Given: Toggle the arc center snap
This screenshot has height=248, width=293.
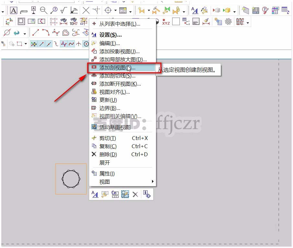Looking at the screenshot, I should pyautogui.click(x=86, y=44).
